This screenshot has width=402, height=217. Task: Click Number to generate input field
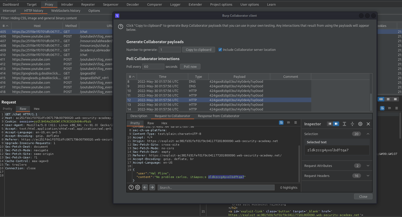pos(170,50)
